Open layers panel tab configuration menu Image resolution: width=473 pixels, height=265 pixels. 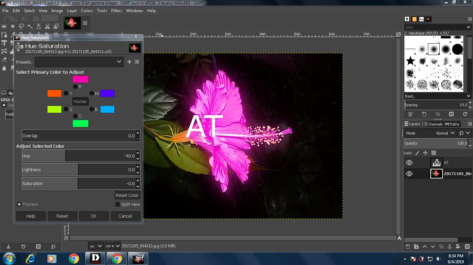tap(470, 124)
